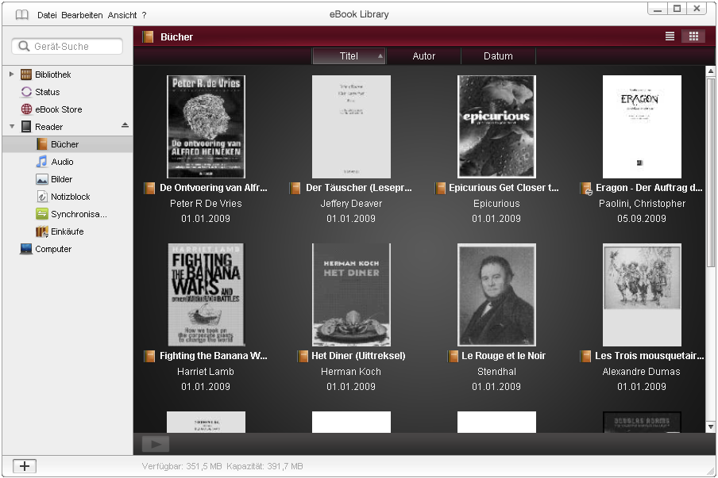Open the Ansicht menu

[x=122, y=15]
